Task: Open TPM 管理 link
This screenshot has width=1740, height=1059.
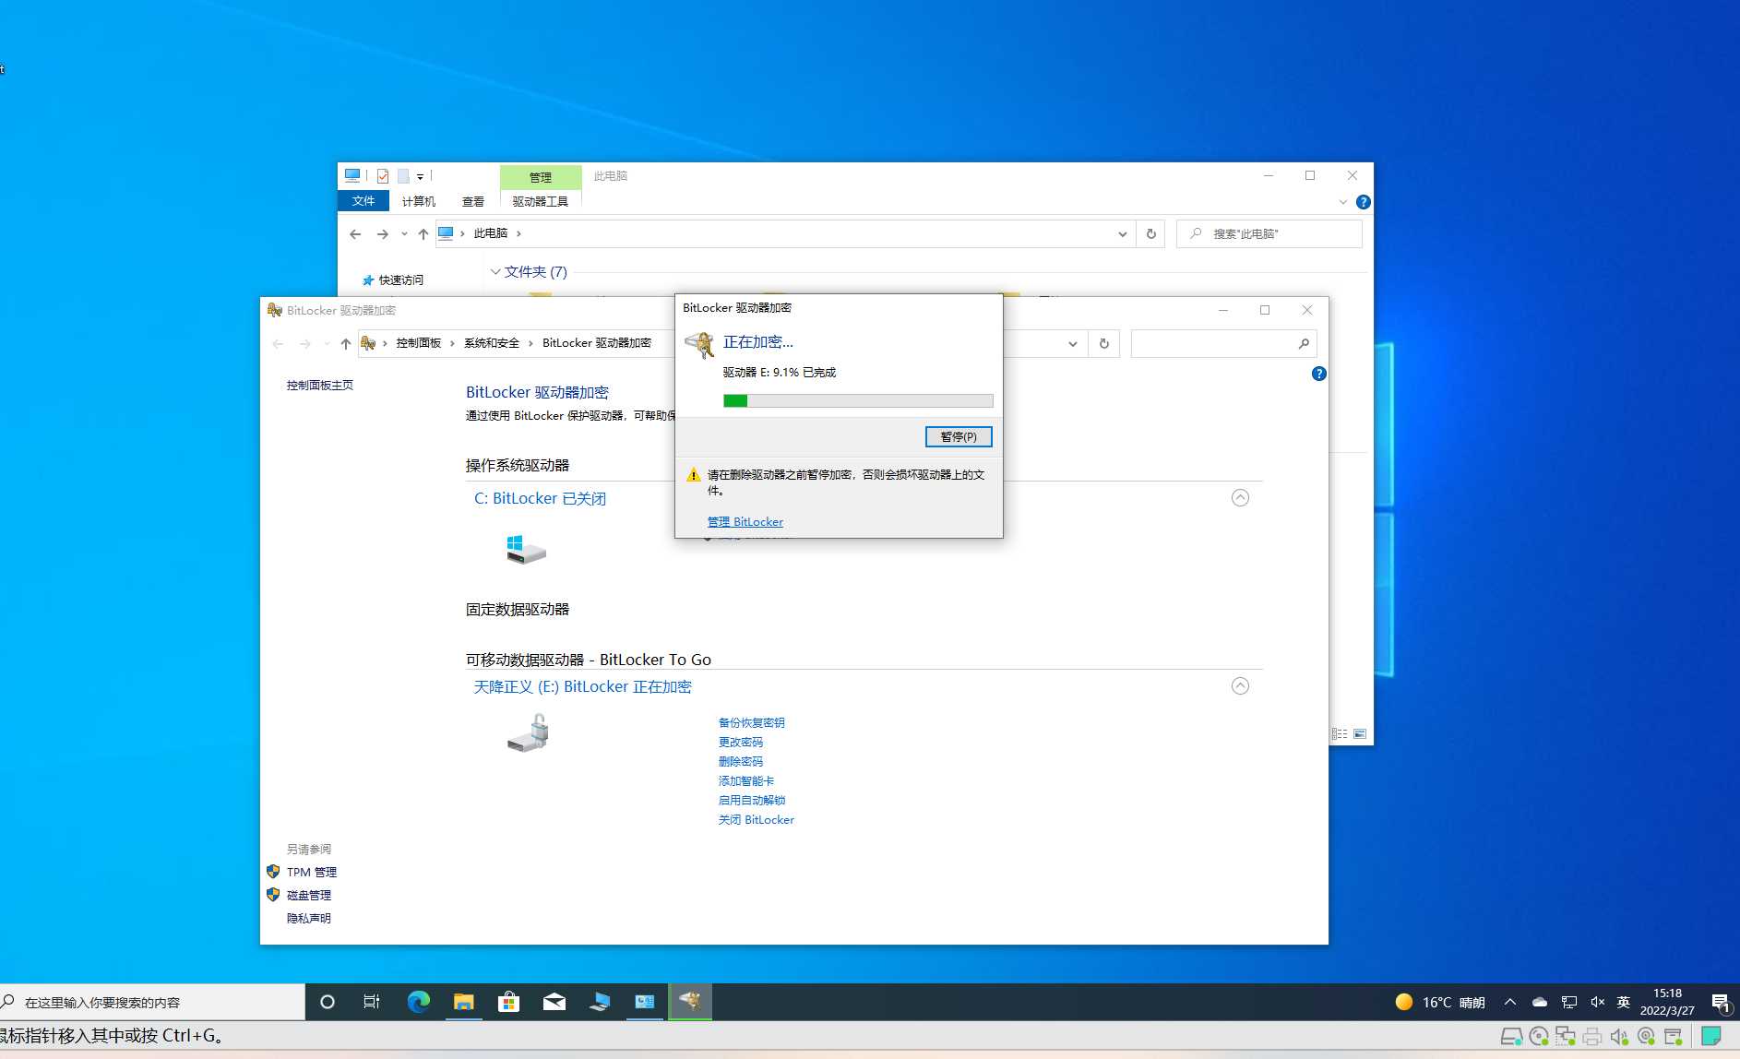Action: click(311, 872)
